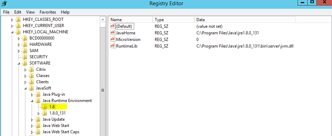The height and width of the screenshot is (136, 332).
Task: Expand the HKEY_CURRENT_USER node
Action: point(12,26)
